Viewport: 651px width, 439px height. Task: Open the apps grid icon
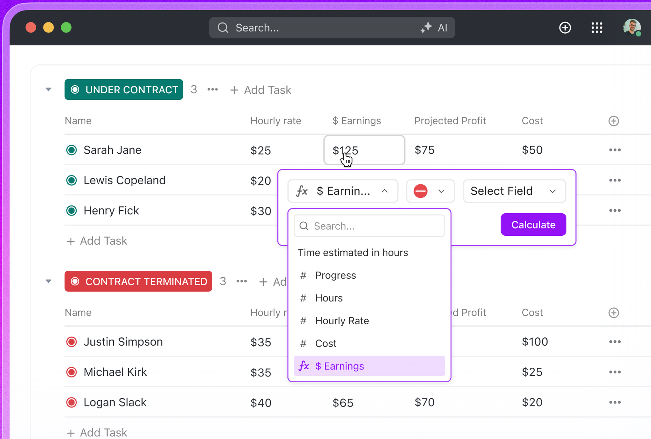pos(597,27)
